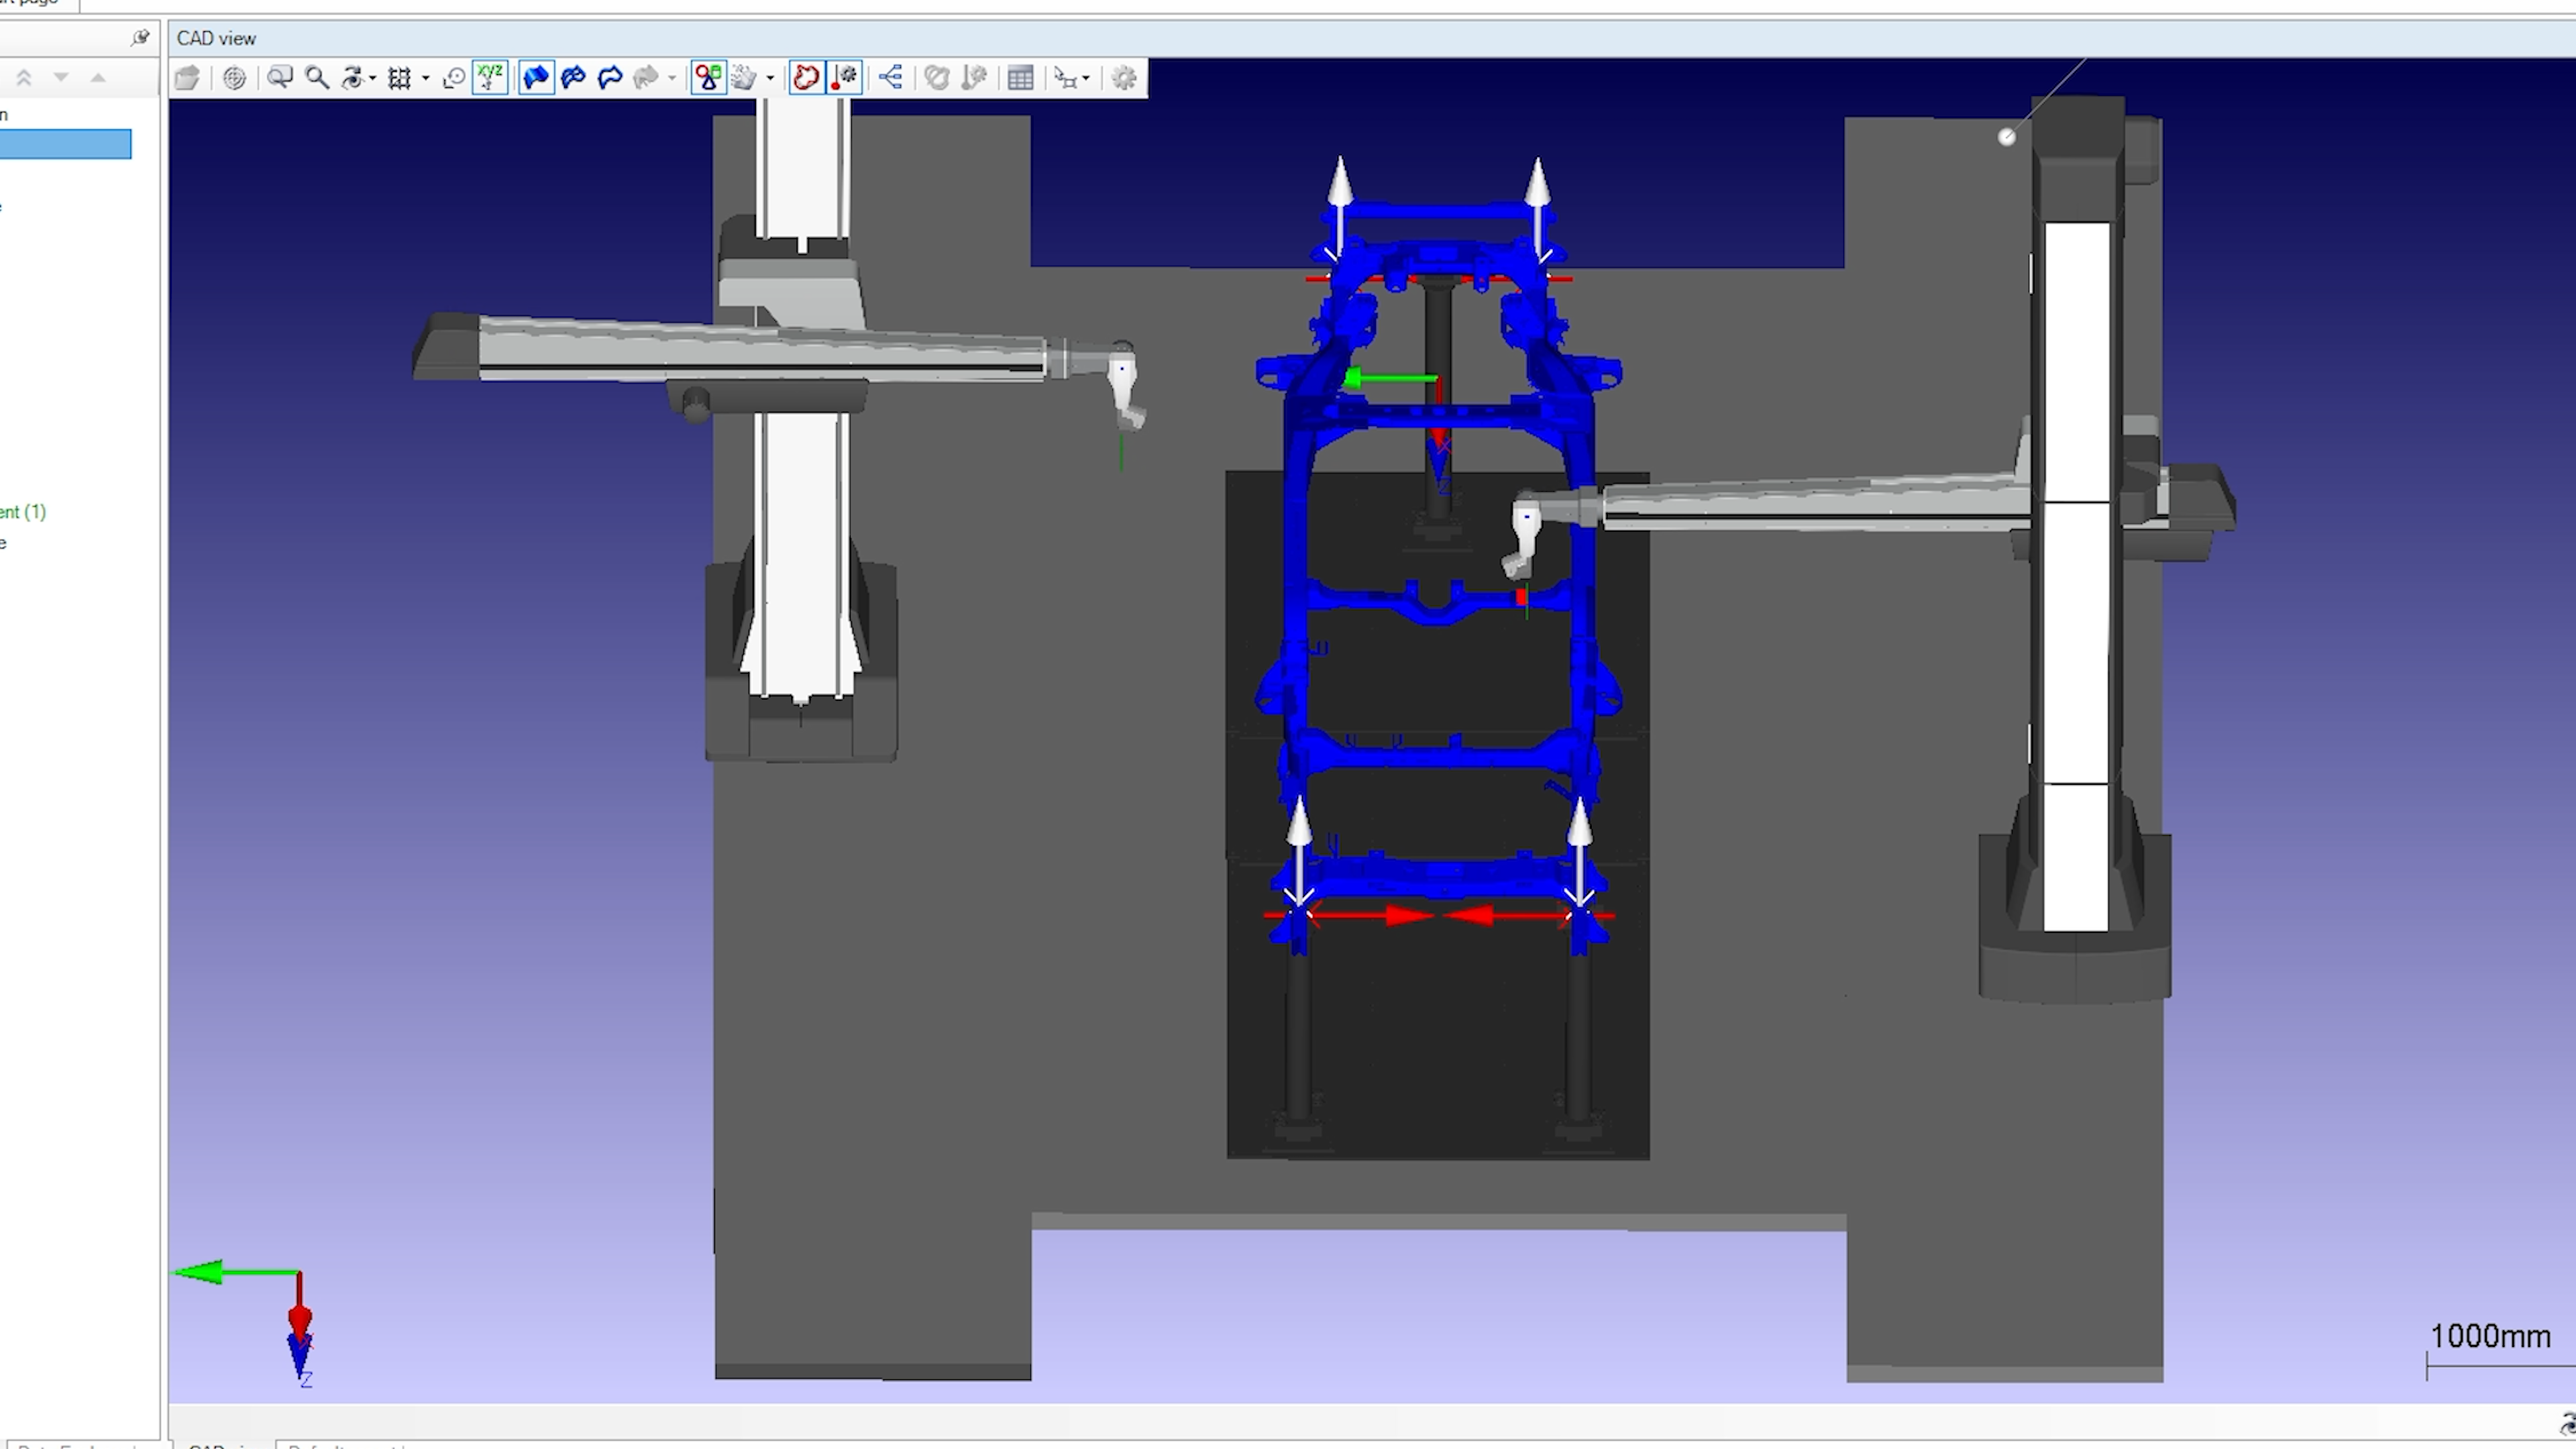Click the greyed-out circle slash icon
The height and width of the screenshot is (1449, 2576).
(x=937, y=78)
